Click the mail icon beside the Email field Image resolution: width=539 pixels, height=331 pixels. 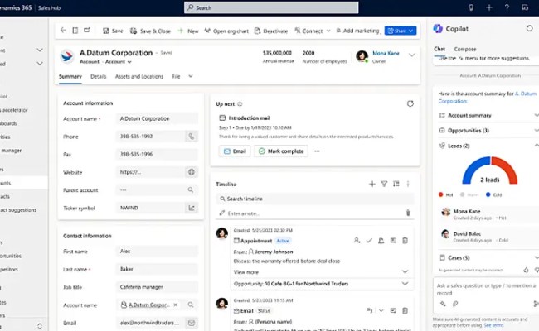pos(191,323)
